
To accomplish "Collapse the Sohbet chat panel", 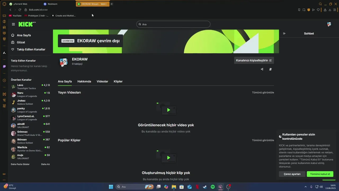I will pos(284,33).
